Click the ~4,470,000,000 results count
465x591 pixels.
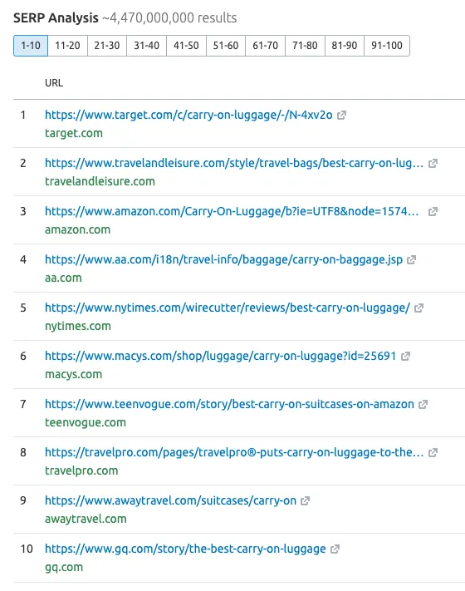tap(170, 17)
